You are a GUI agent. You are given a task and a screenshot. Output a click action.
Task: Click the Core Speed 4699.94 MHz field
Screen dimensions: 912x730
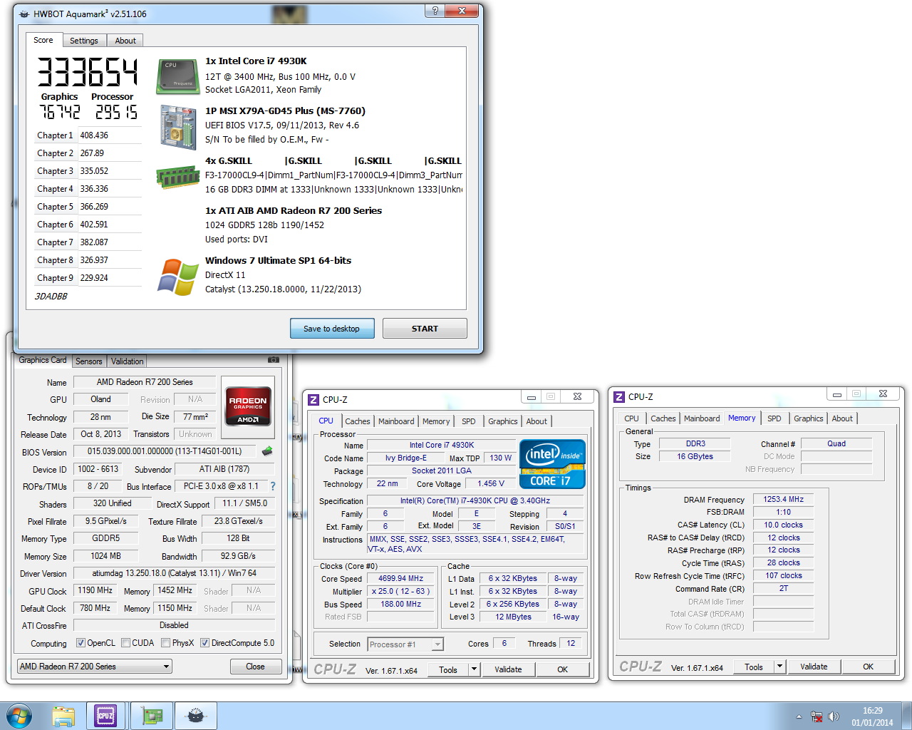[x=400, y=579]
